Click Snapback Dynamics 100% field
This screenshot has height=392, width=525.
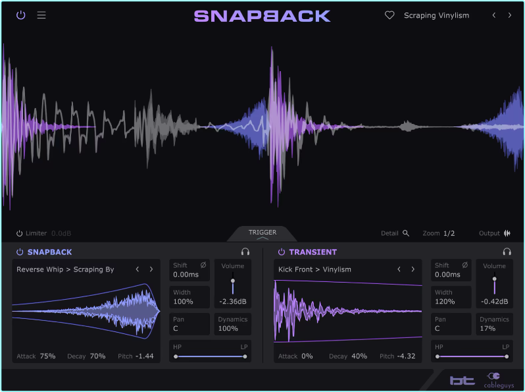click(233, 324)
